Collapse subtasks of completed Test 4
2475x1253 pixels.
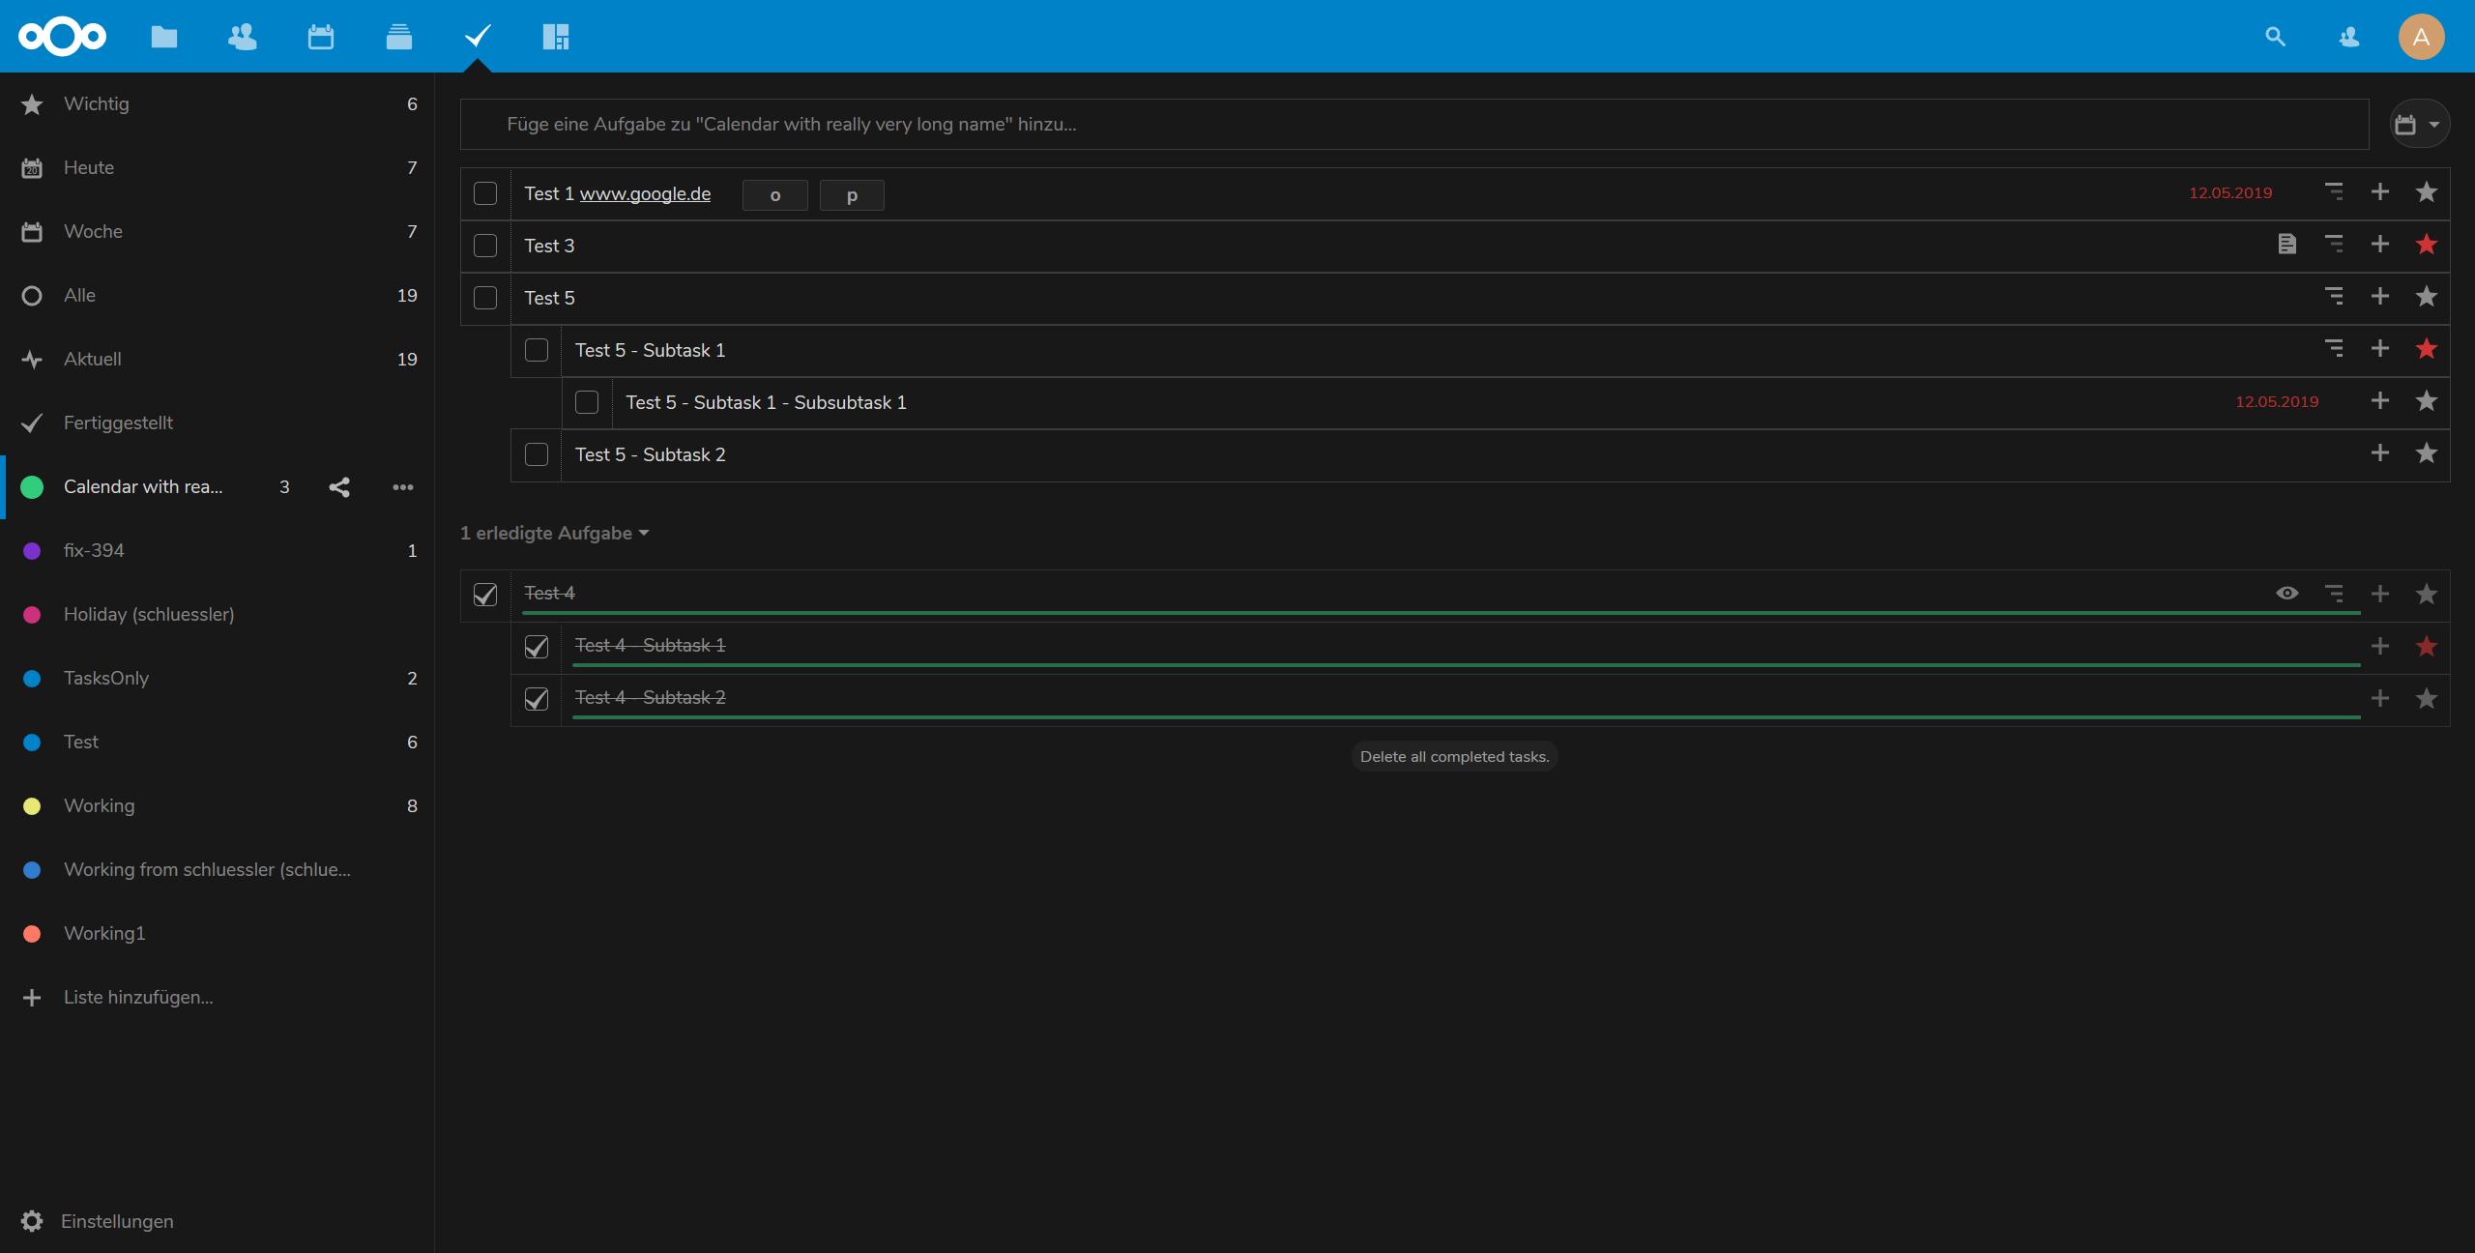[x=2334, y=594]
